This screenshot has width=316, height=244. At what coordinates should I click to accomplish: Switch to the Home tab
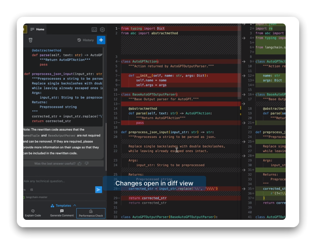point(40,30)
